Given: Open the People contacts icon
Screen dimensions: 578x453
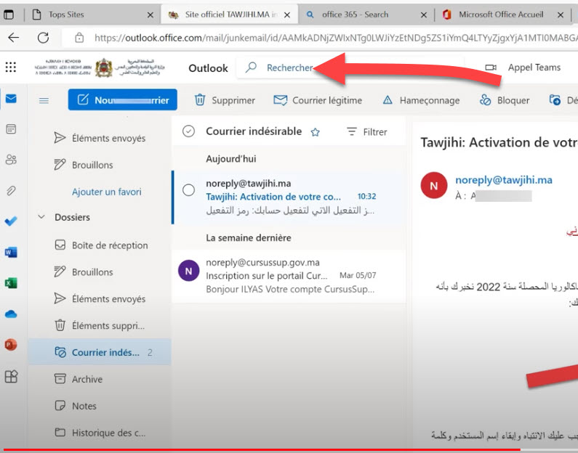Looking at the screenshot, I should (11, 160).
